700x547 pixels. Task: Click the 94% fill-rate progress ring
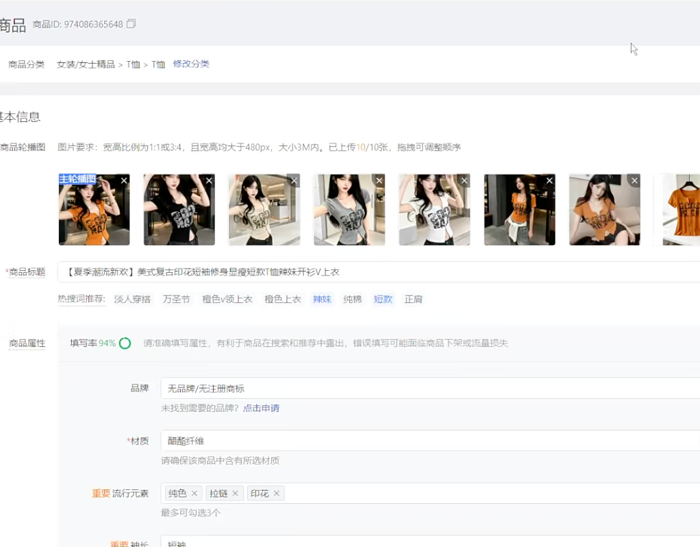125,343
